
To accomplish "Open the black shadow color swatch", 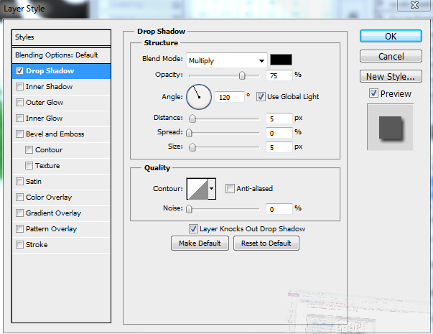I will tap(281, 60).
